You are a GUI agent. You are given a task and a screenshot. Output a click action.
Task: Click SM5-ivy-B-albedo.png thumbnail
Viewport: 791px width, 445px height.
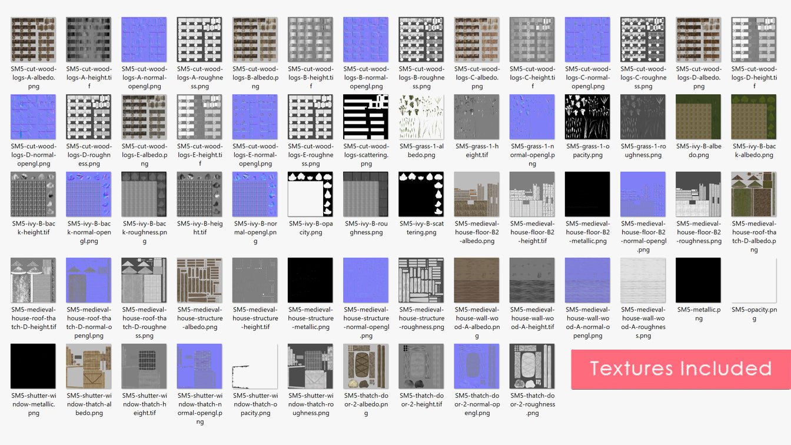pyautogui.click(x=698, y=117)
